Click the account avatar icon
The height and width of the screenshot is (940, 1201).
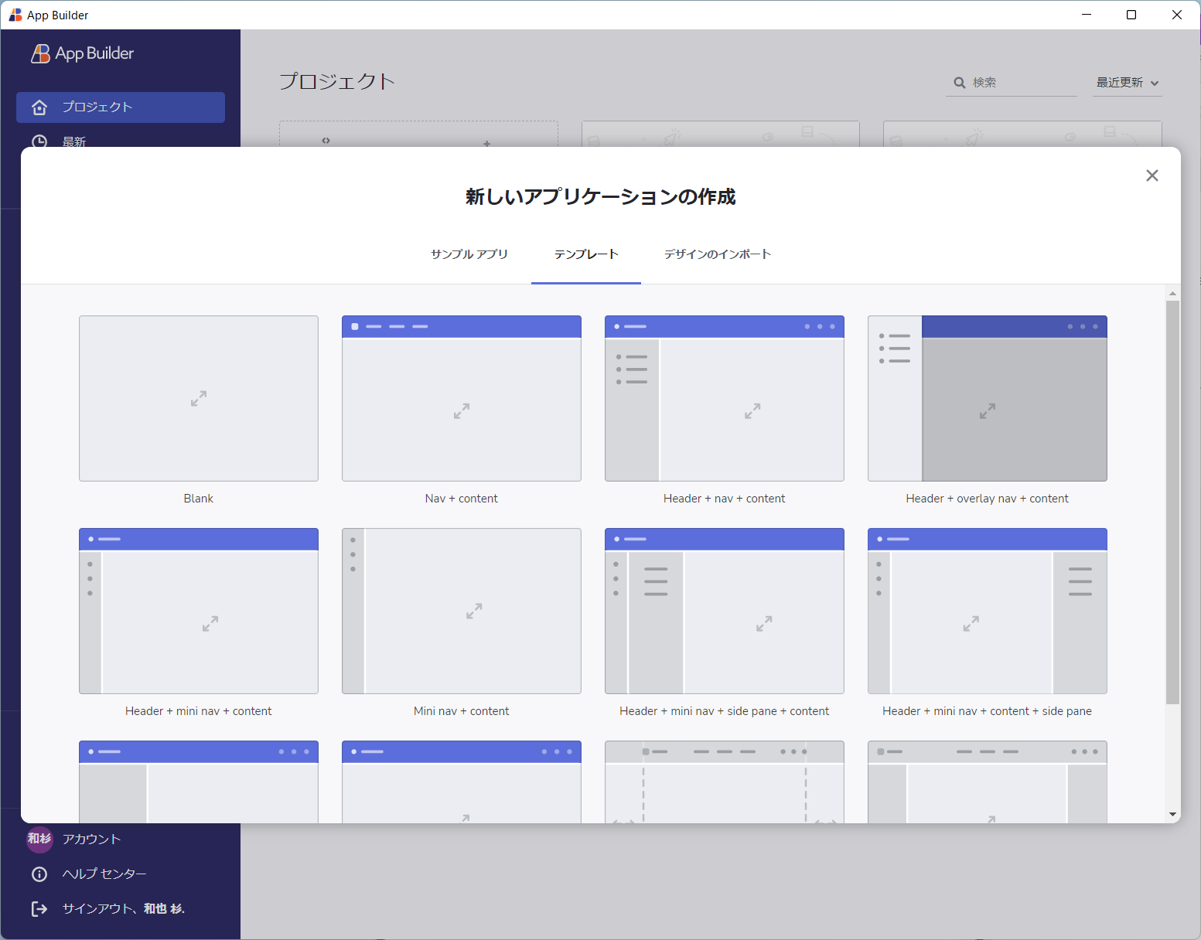click(x=39, y=839)
